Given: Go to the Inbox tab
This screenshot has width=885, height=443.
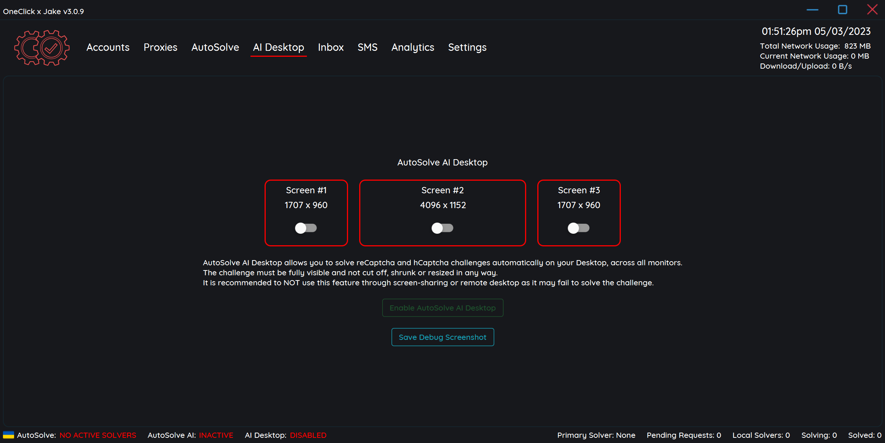Looking at the screenshot, I should [331, 47].
